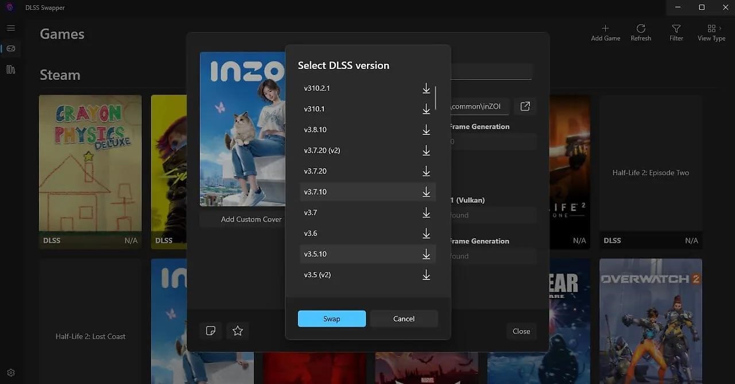Cancel the Select DLSS version dialog

(404, 319)
